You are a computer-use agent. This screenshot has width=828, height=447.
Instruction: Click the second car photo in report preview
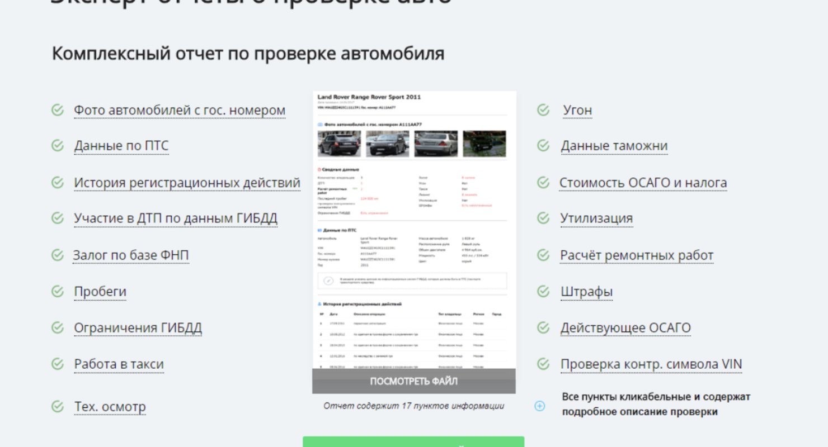pos(388,144)
